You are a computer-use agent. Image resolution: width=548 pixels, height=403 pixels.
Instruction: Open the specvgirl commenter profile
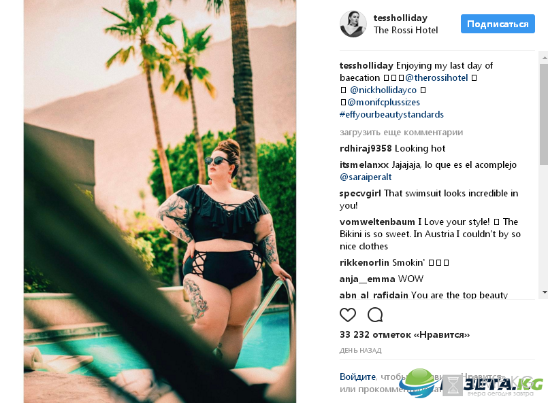pos(360,193)
